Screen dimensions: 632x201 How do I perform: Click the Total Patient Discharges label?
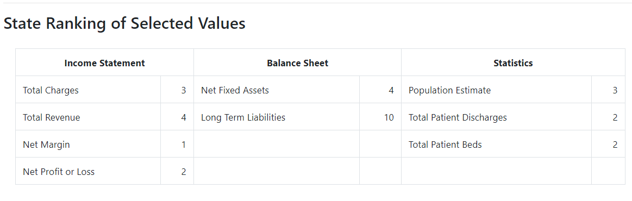point(458,117)
